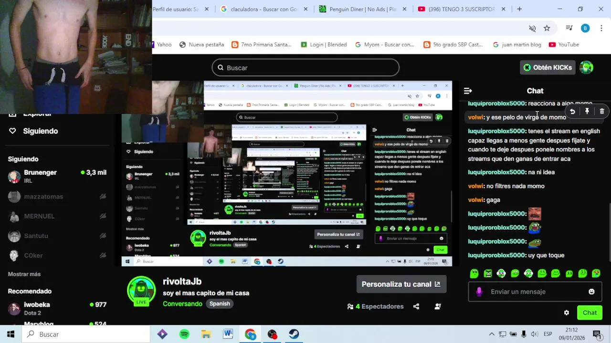Image resolution: width=611 pixels, height=343 pixels.
Task: Click the purple microphone icon in message box
Action: pos(479,292)
